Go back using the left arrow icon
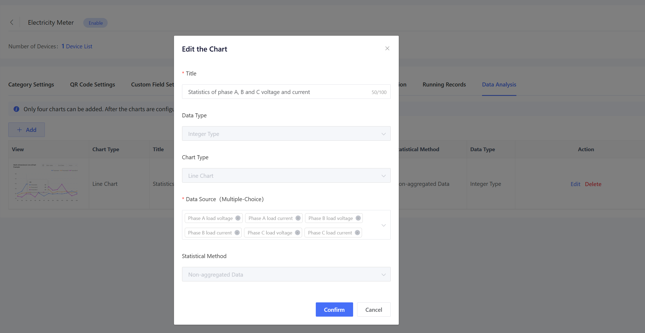Viewport: 645px width, 333px height. point(12,22)
